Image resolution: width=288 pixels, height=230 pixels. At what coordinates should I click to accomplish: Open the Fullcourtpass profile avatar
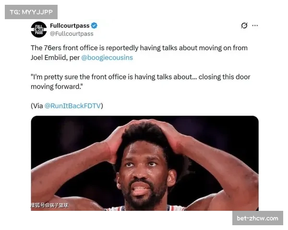pos(39,29)
